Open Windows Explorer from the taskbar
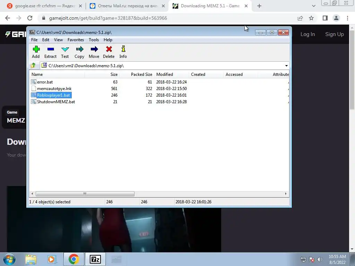The height and width of the screenshot is (266, 355). 31,259
